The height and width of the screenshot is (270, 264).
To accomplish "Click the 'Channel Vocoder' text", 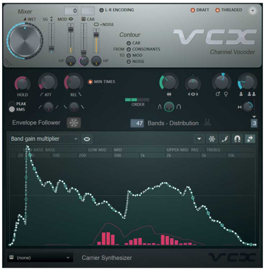I will [x=232, y=52].
